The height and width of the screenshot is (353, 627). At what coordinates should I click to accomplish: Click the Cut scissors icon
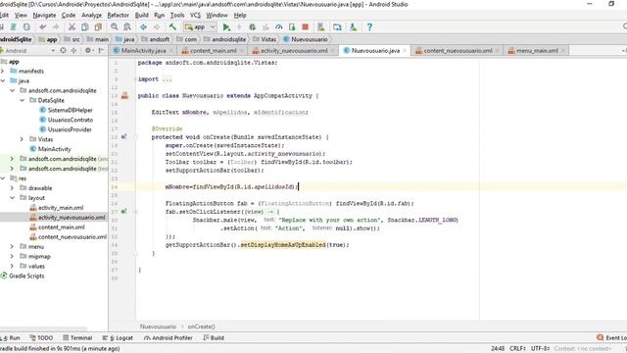coord(72,26)
